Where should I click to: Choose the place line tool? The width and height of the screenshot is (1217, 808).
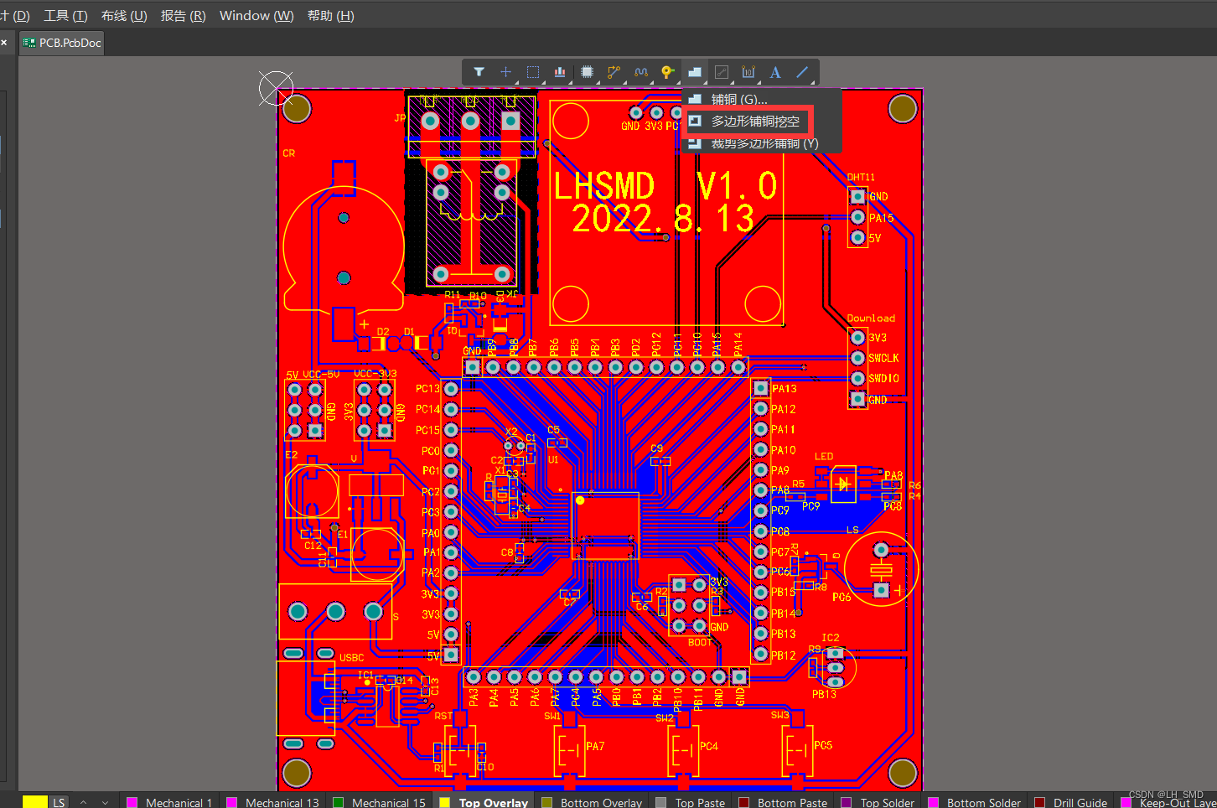802,72
